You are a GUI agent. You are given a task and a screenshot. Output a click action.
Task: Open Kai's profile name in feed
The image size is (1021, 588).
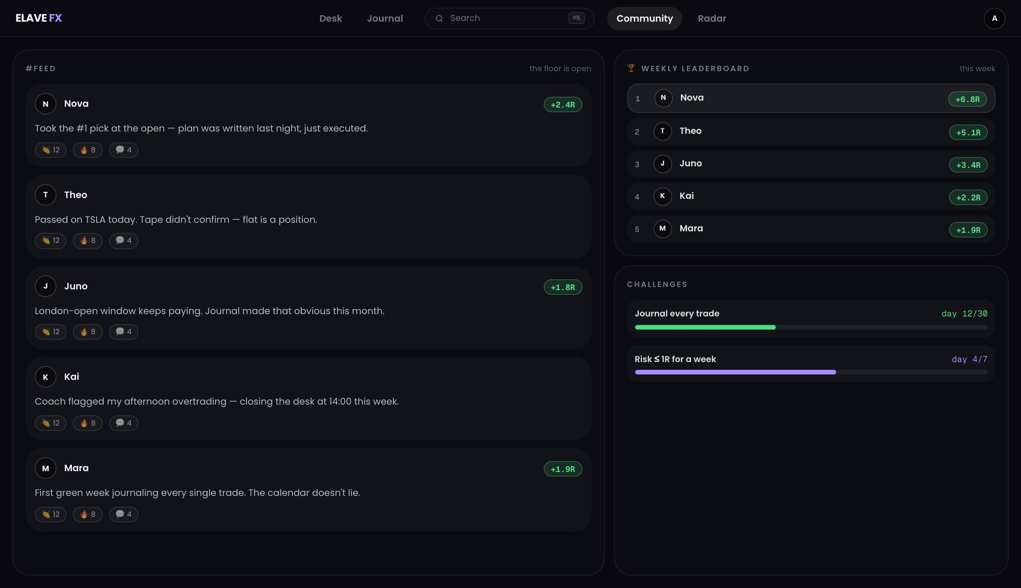pyautogui.click(x=72, y=377)
